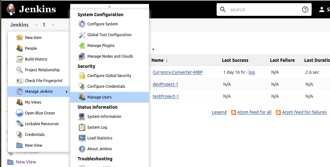330x167 pixels.
Task: Click the search help question mark icon
Action: click(x=305, y=10)
